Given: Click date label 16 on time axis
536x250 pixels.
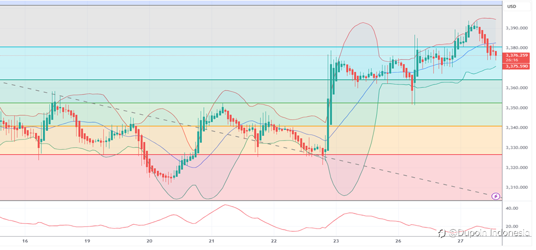Looking at the screenshot, I should coord(25,241).
